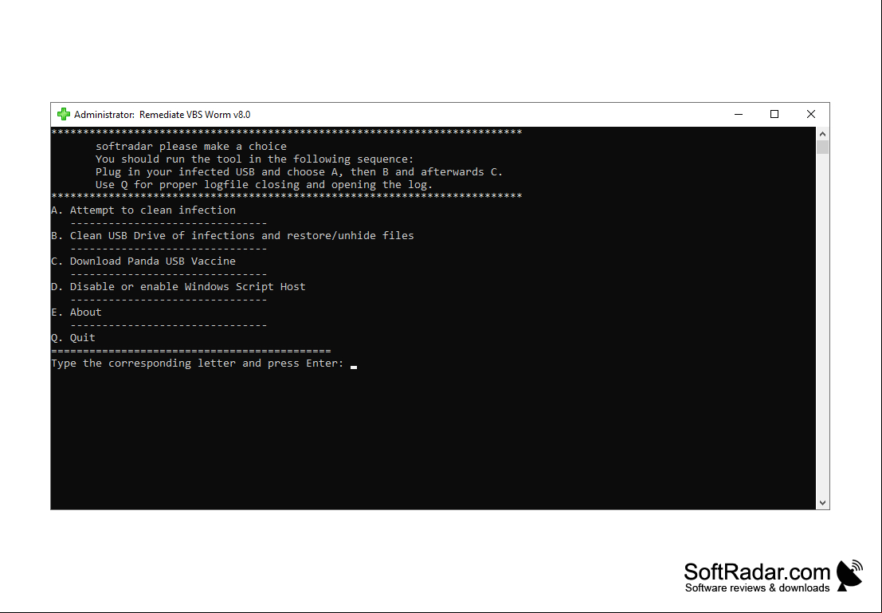
Task: Click the line 'C. Download Panda USB Vaccine'
Action: point(143,261)
